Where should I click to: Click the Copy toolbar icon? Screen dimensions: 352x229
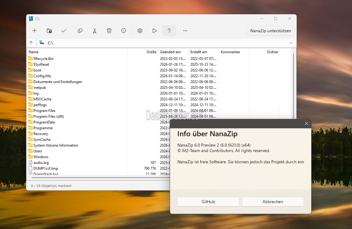point(80,31)
